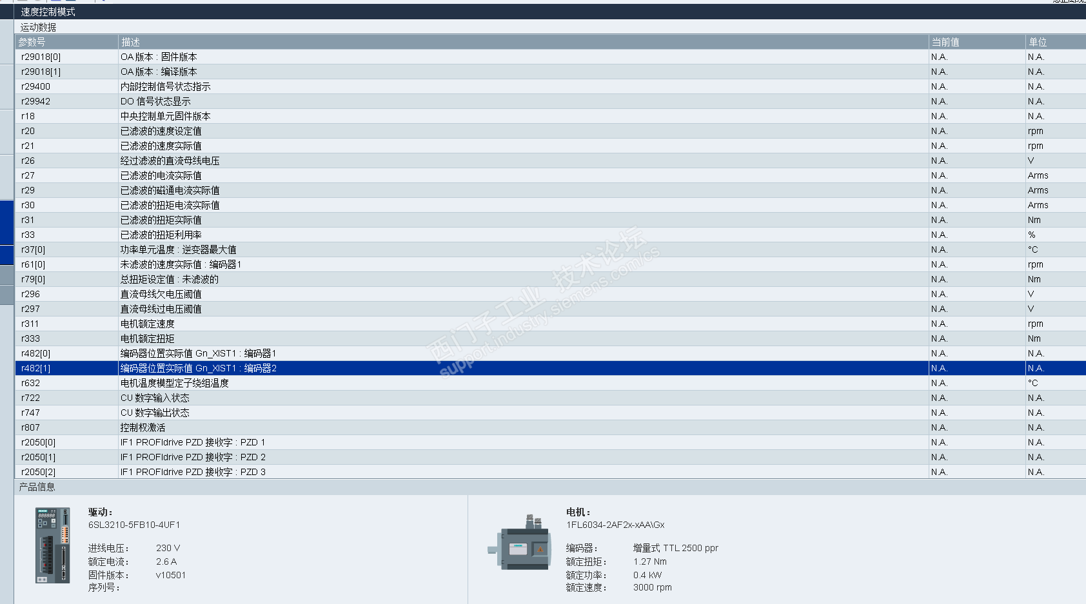Click the °C unit in r632 row
Viewport: 1086px width, 604px height.
click(1033, 383)
